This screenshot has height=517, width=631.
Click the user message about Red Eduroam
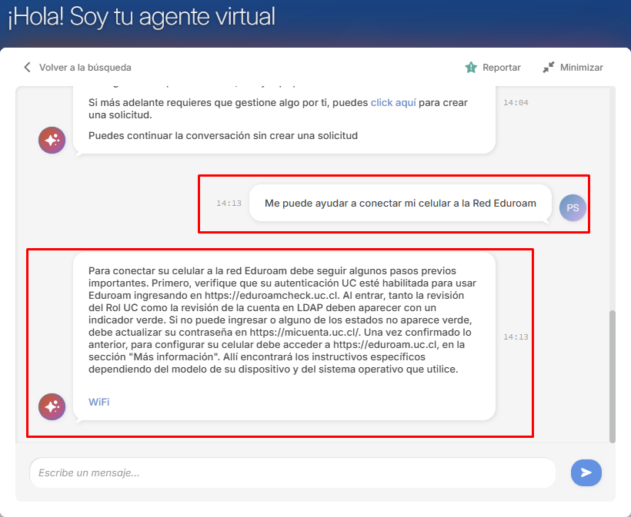coord(399,204)
